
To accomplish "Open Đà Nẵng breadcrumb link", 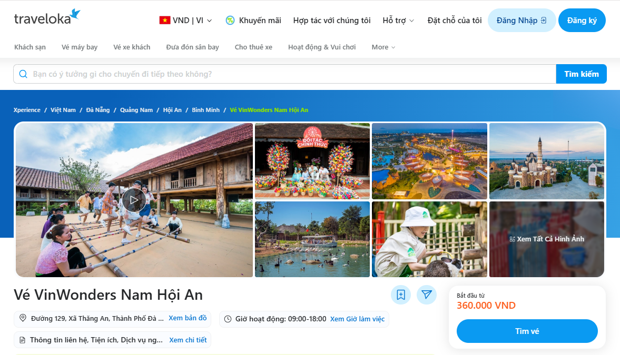I will [x=97, y=110].
